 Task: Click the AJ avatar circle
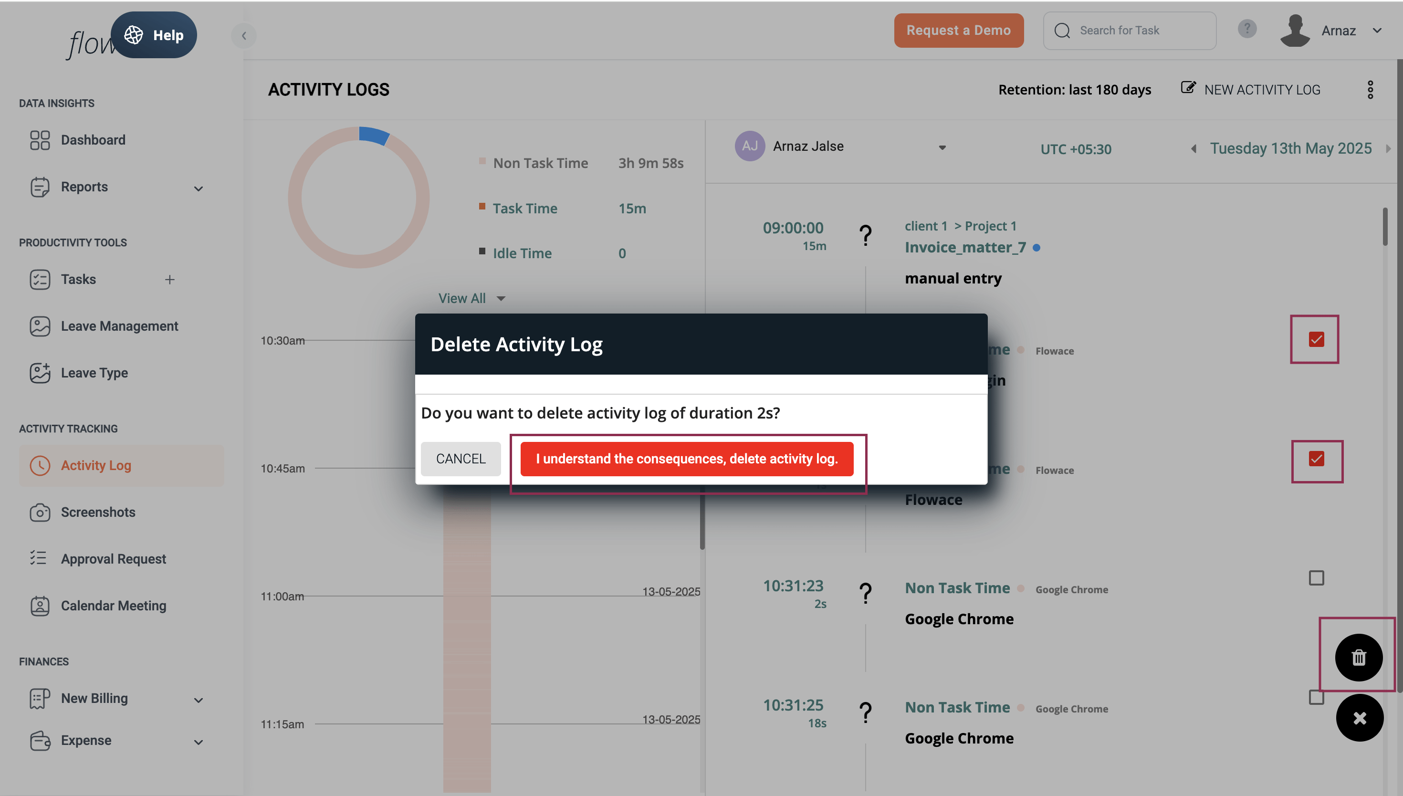coord(749,146)
